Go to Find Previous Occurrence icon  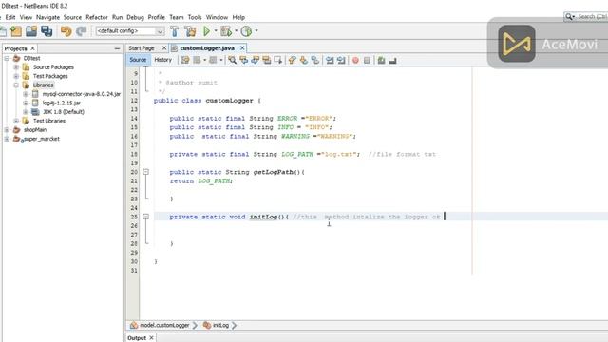point(243,60)
